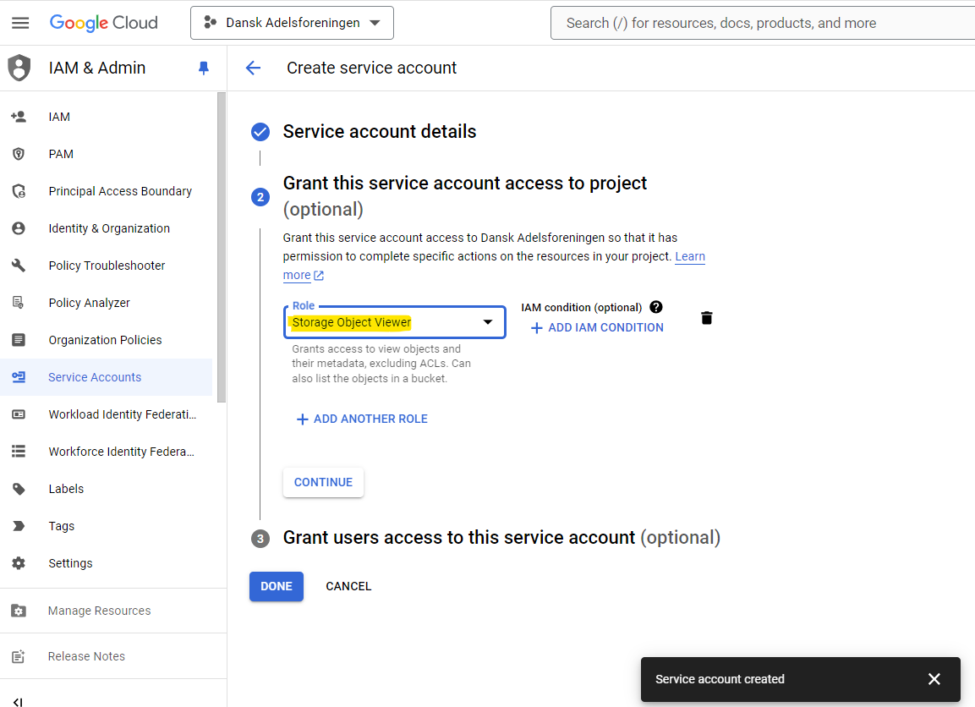Open Settings in the sidebar
The width and height of the screenshot is (975, 707).
coord(70,562)
